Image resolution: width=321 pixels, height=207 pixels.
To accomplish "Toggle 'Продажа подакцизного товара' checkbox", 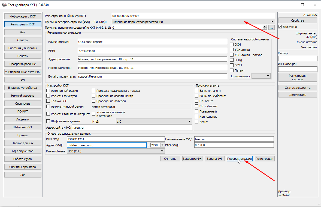I will [x=93, y=90].
